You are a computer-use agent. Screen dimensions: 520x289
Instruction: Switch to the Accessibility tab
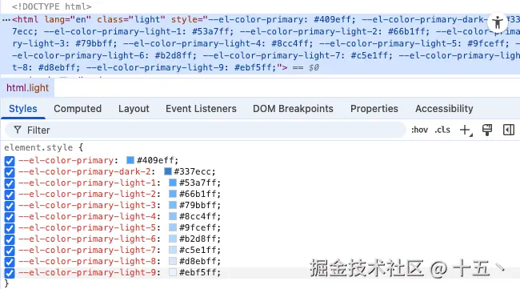(x=444, y=109)
